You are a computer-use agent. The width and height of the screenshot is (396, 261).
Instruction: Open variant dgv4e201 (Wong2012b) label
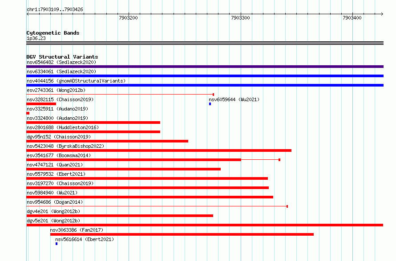pyautogui.click(x=53, y=211)
